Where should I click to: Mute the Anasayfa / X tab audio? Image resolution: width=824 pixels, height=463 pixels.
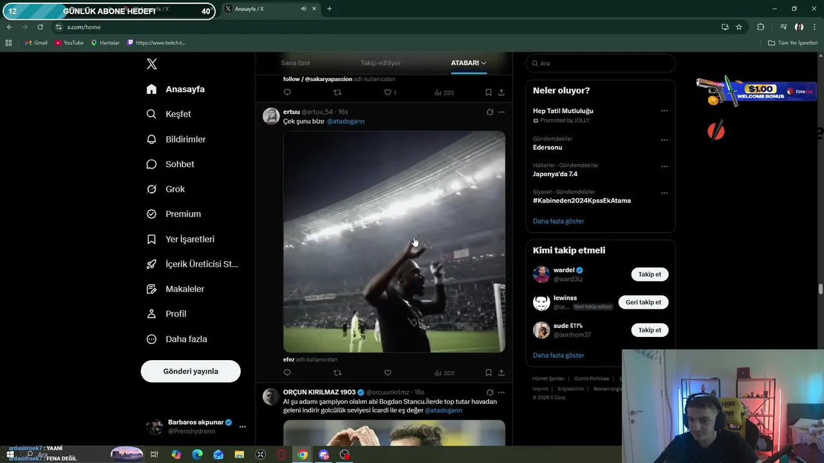tap(303, 9)
